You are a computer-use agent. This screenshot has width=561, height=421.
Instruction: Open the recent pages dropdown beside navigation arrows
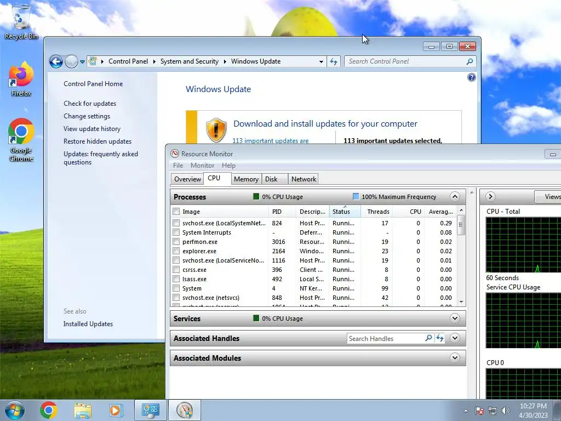pyautogui.click(x=82, y=61)
